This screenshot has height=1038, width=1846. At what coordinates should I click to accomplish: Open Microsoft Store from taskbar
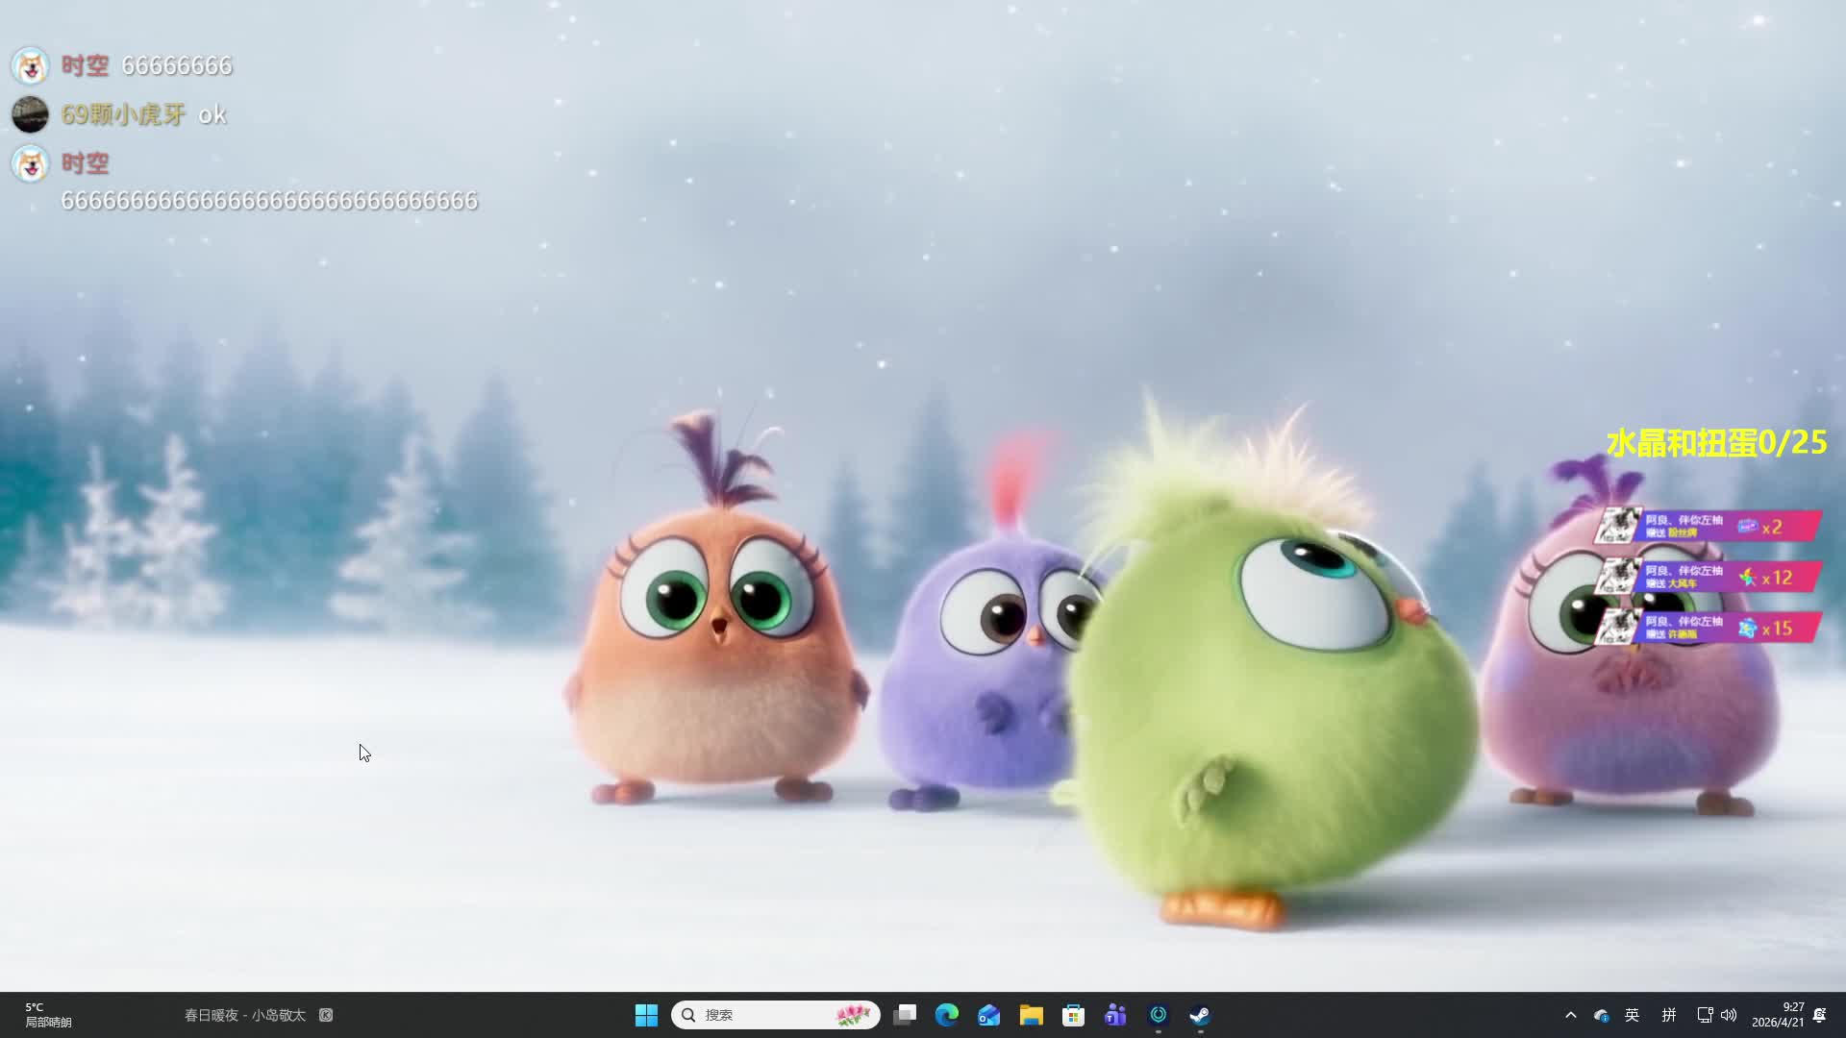1073,1015
